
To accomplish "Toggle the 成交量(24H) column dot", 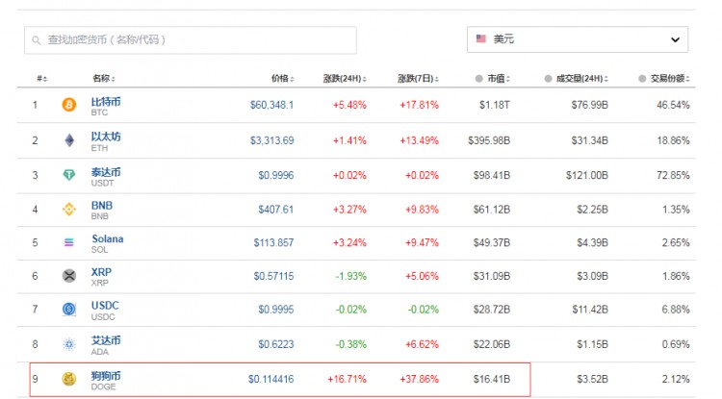I will pyautogui.click(x=548, y=79).
